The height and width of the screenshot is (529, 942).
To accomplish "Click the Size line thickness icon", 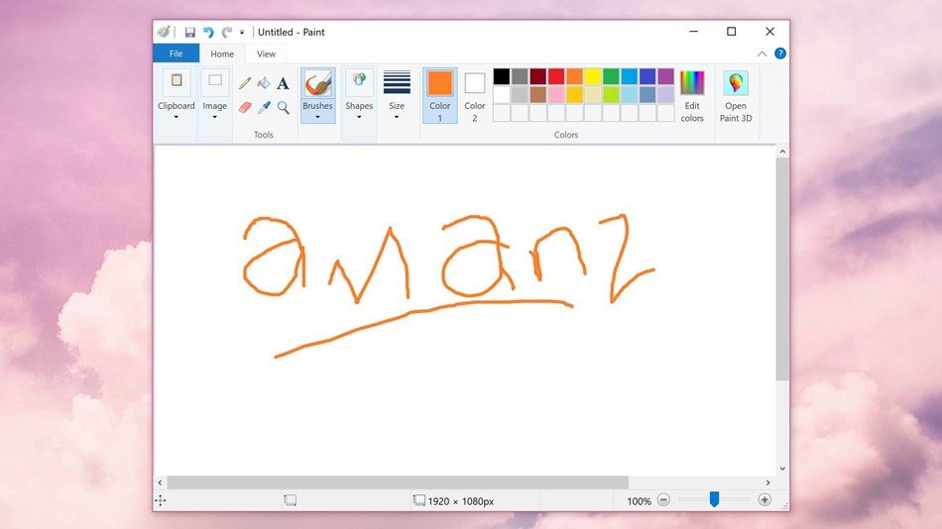I will [397, 82].
